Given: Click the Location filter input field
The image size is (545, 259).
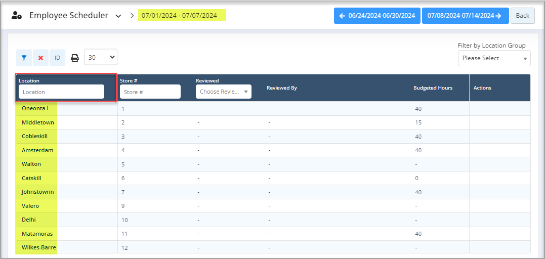Looking at the screenshot, I should pyautogui.click(x=61, y=92).
